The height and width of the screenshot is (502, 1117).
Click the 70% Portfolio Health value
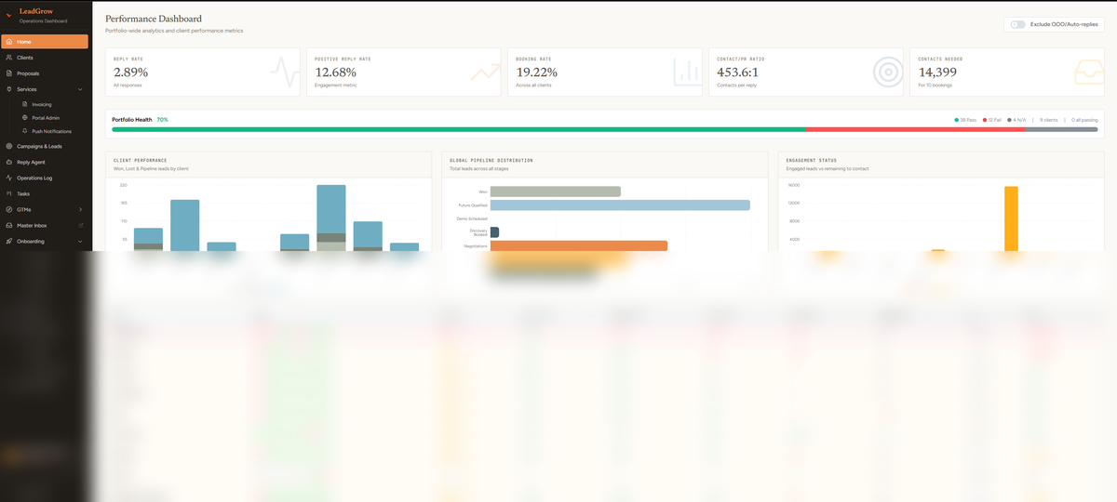click(x=162, y=120)
